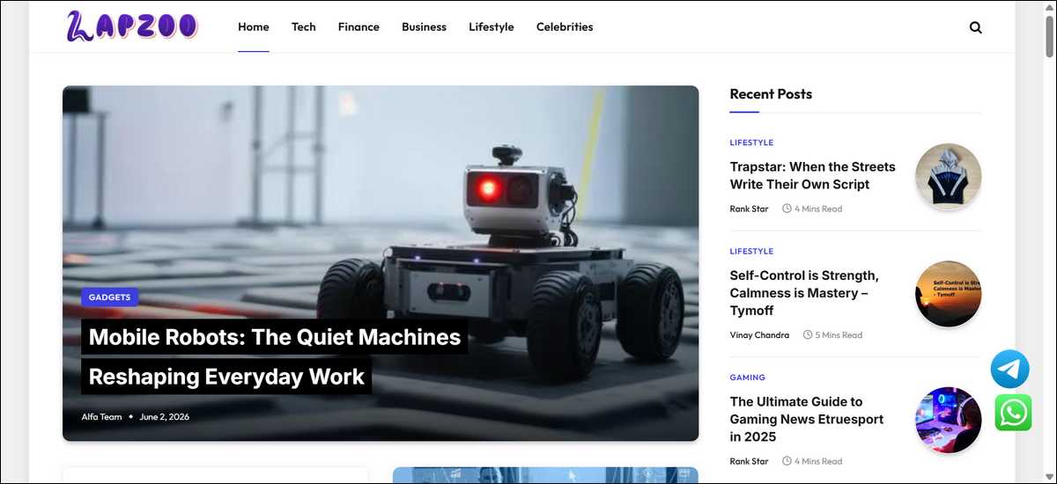Click 4 Mins Read under Trapstar
This screenshot has width=1057, height=484.
tap(813, 209)
